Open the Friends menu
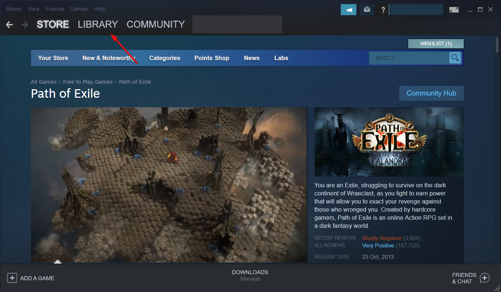 click(55, 9)
